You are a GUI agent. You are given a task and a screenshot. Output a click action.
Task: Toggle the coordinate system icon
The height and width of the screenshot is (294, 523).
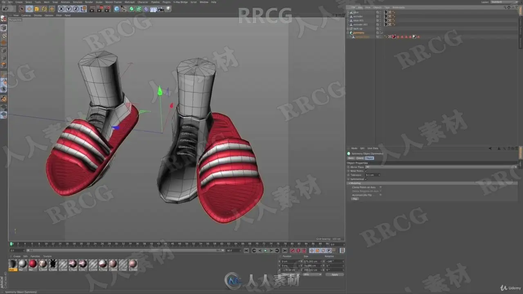tap(83, 9)
